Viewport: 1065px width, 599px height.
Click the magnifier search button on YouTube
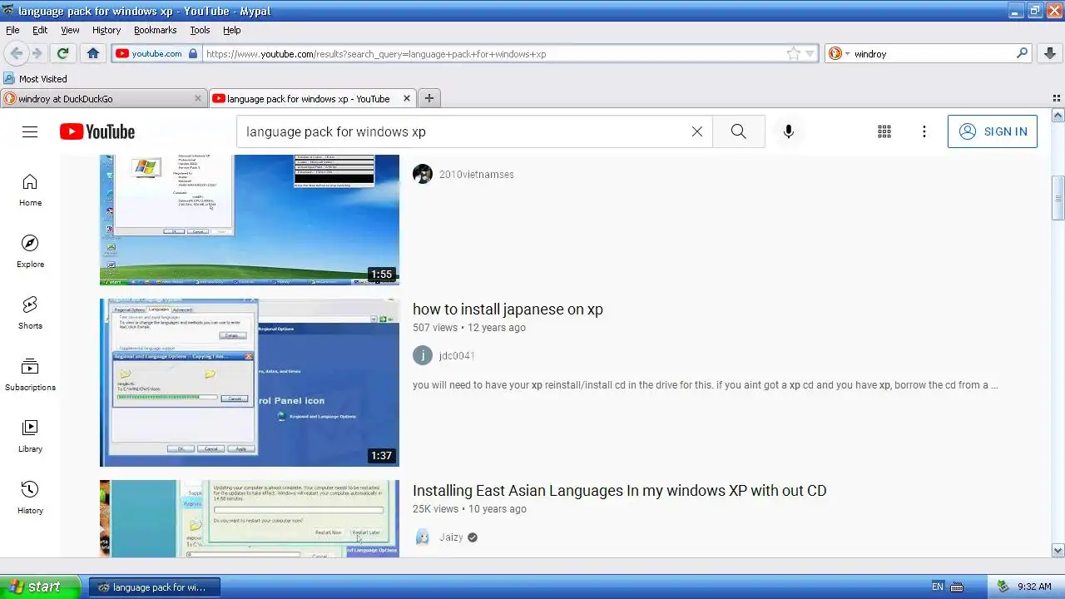739,131
